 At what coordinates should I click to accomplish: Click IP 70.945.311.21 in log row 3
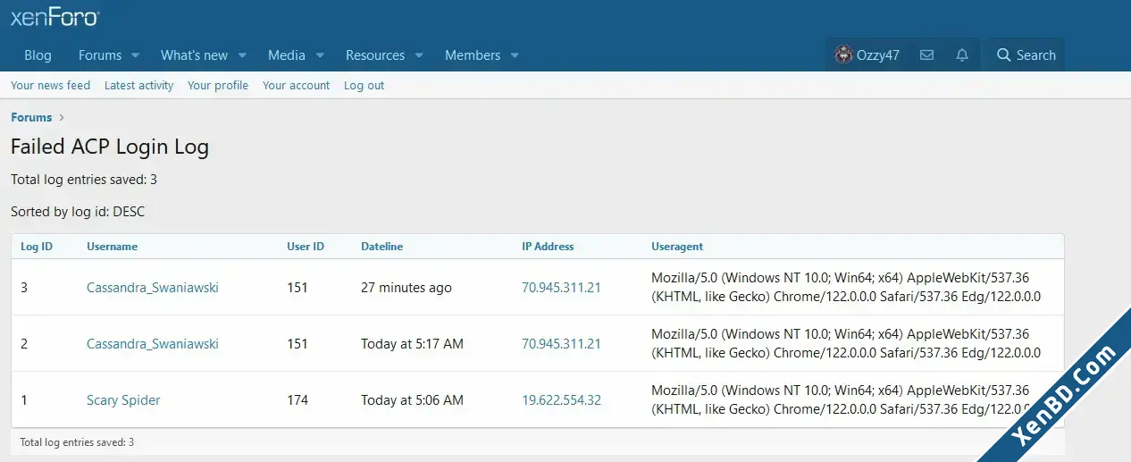coord(561,288)
